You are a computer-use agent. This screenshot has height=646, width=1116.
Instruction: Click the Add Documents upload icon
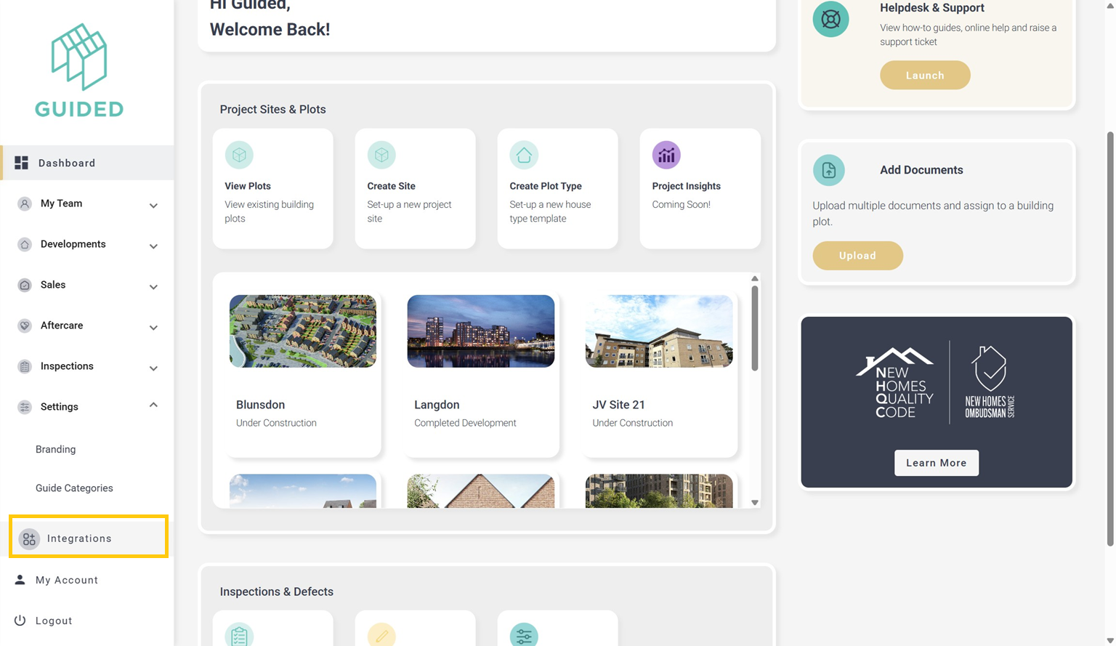click(828, 170)
